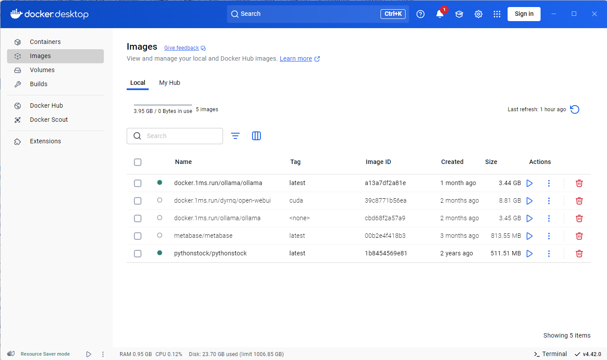Open the column display settings icon
This screenshot has height=360, width=607.
(256, 136)
